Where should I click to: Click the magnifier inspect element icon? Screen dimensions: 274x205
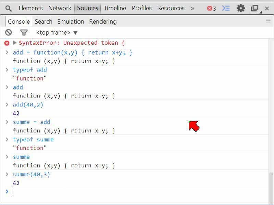[8, 8]
